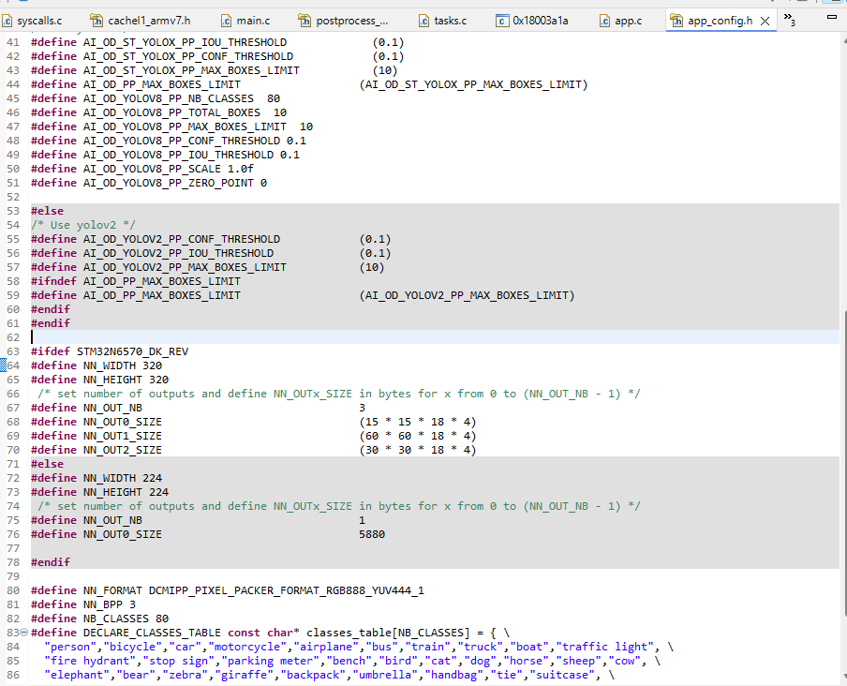Click NN_BPP on line 81
The height and width of the screenshot is (686, 847).
pos(103,604)
